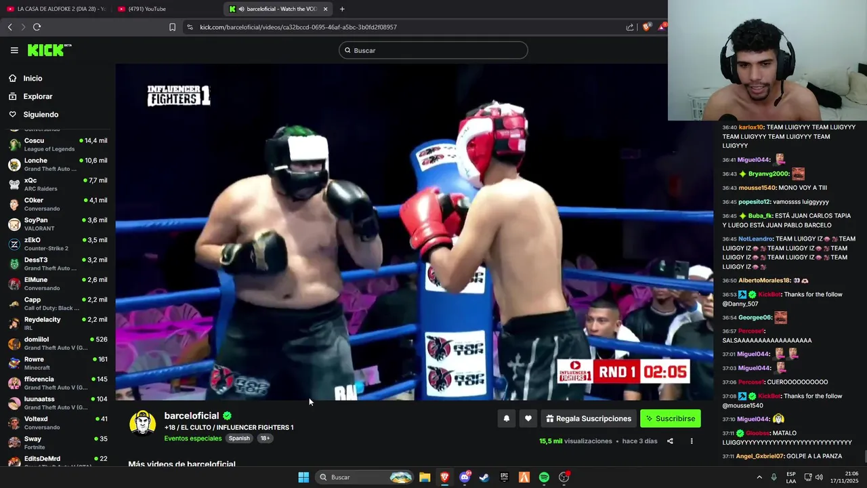Open fflorencia's channel in sidebar
Image resolution: width=867 pixels, height=488 pixels.
click(x=58, y=383)
